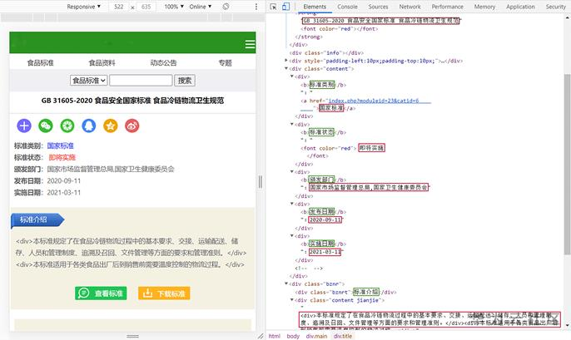The height and width of the screenshot is (340, 571).
Task: Click the viewport right edge resize handle
Action: (261, 182)
